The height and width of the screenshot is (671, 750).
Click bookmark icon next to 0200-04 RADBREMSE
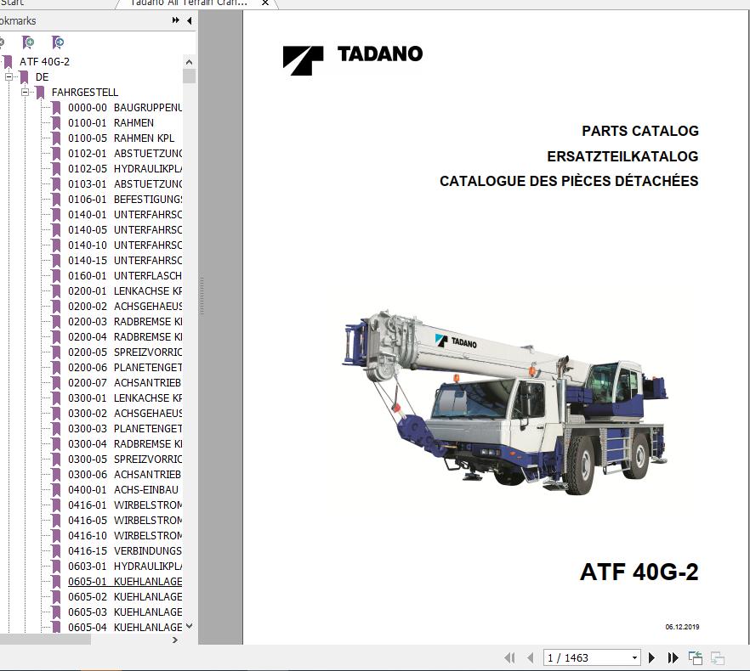pyautogui.click(x=56, y=337)
